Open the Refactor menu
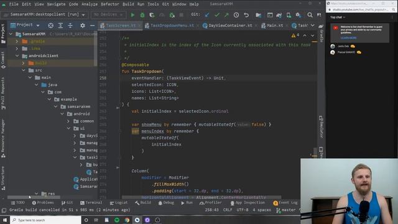The width and height of the screenshot is (398, 224). click(109, 4)
